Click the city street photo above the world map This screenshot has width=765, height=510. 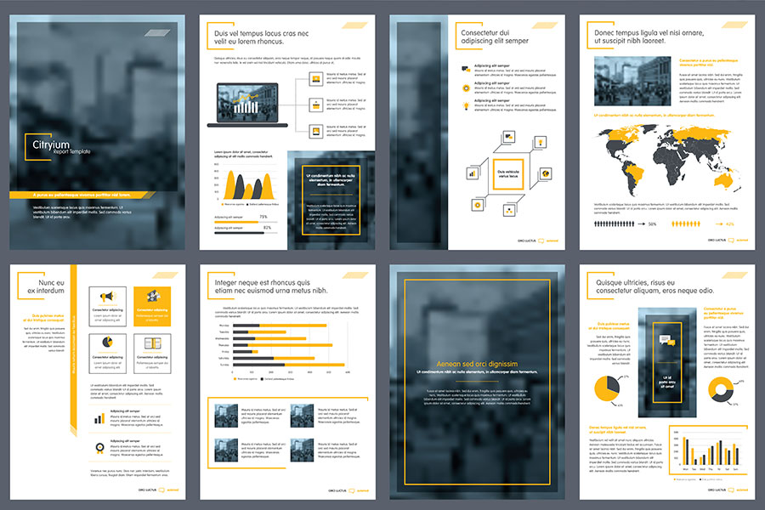tap(632, 81)
